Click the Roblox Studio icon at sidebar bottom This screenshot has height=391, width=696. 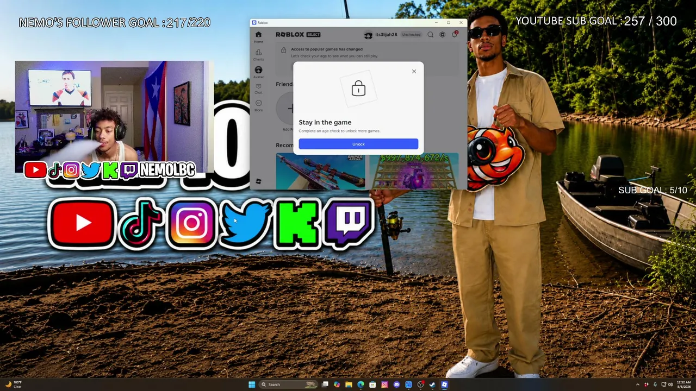pyautogui.click(x=258, y=181)
